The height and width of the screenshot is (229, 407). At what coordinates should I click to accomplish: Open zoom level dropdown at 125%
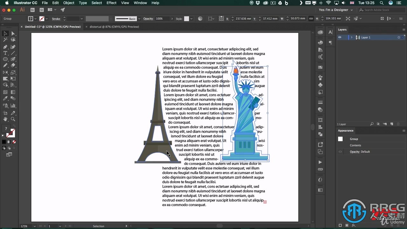[34, 226]
